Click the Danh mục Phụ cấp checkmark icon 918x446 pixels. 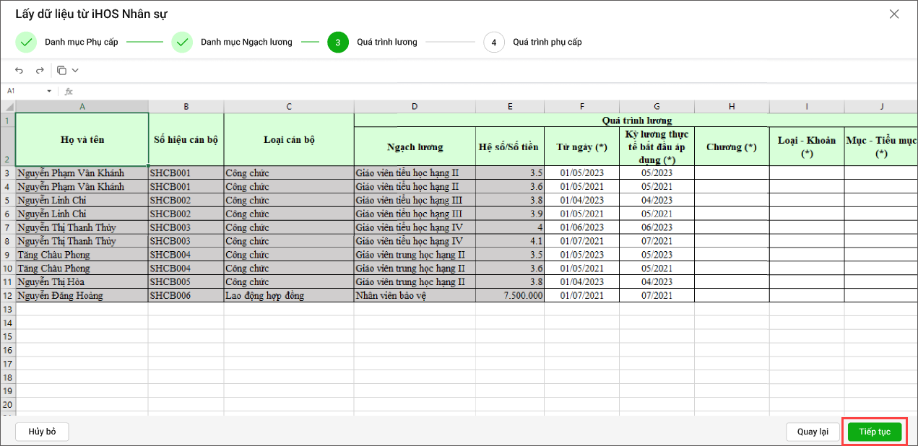point(26,43)
